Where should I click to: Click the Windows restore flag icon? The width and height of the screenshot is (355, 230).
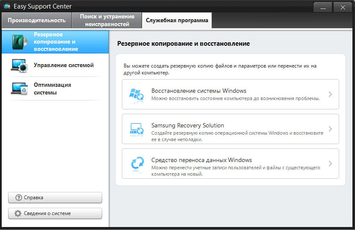click(136, 94)
